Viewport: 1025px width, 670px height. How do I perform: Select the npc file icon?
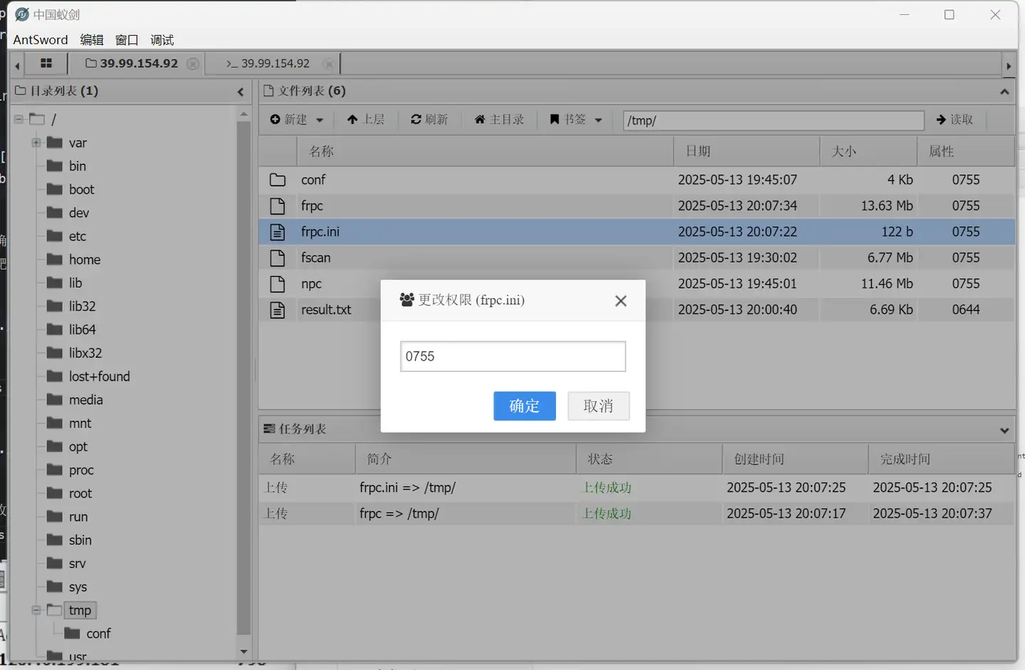point(278,284)
